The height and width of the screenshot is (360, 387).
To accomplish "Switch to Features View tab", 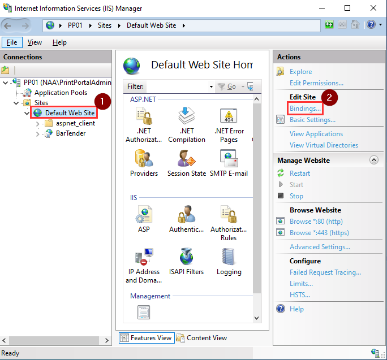I will tap(147, 338).
